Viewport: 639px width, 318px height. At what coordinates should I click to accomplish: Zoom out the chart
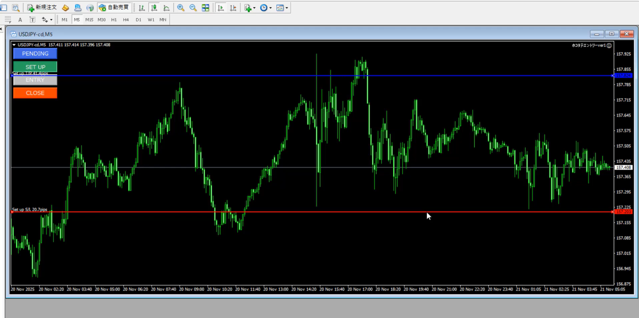193,8
